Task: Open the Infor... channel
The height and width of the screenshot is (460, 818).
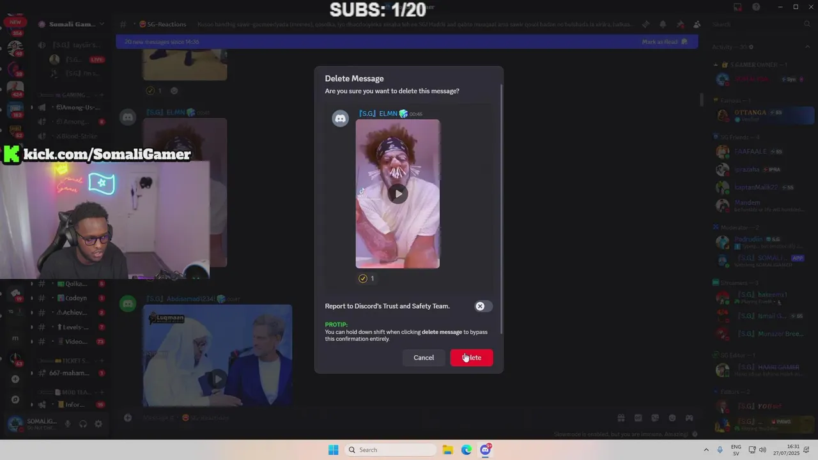Action: [x=72, y=405]
